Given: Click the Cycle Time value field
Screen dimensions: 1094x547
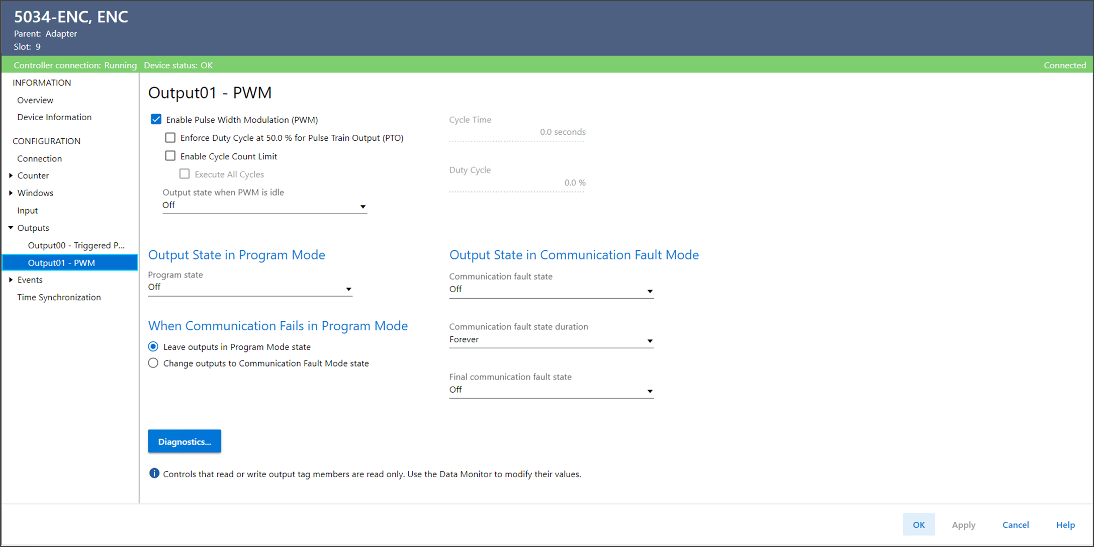Looking at the screenshot, I should [517, 132].
